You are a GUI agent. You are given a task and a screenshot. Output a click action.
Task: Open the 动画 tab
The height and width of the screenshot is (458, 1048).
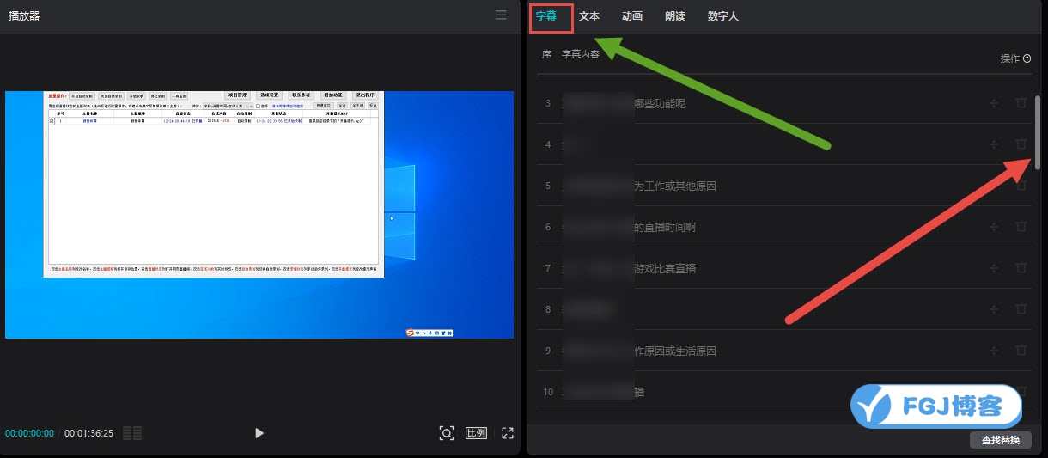[x=632, y=16]
